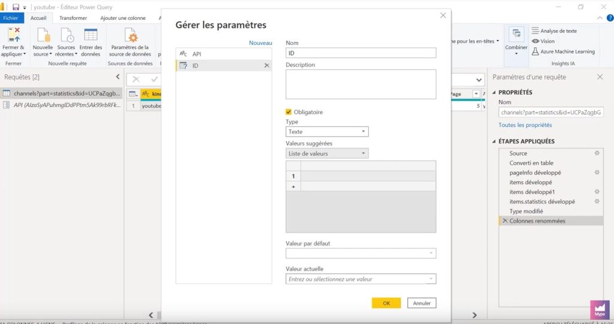Select the Analyse de texte tool
The height and width of the screenshot is (324, 614).
click(x=554, y=31)
